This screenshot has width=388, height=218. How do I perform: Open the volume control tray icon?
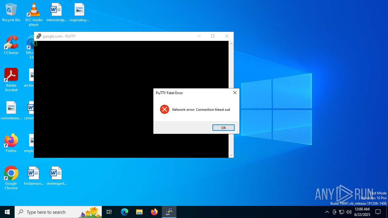tap(349, 212)
